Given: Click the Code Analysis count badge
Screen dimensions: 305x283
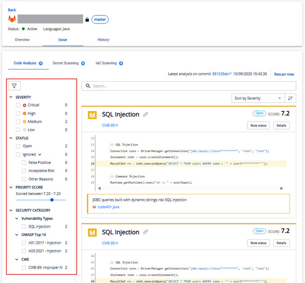Looking at the screenshot, I should point(41,63).
